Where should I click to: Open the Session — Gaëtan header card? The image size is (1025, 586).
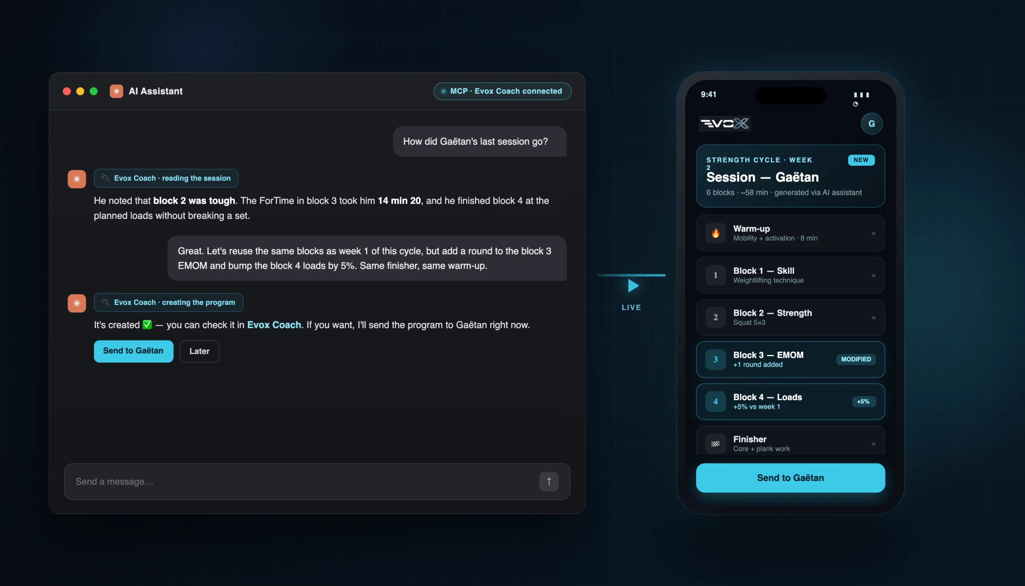pyautogui.click(x=791, y=176)
